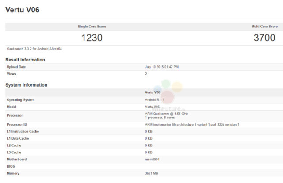Select the 'Processor ID' row label
Viewport: 283px width, 183px height.
[x=17, y=125]
